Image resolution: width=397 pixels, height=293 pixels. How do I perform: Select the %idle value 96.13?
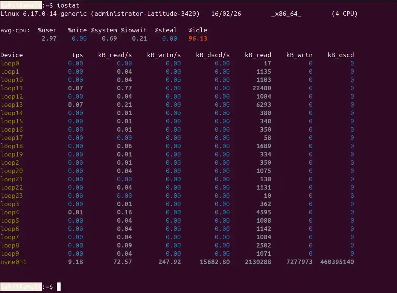(198, 38)
